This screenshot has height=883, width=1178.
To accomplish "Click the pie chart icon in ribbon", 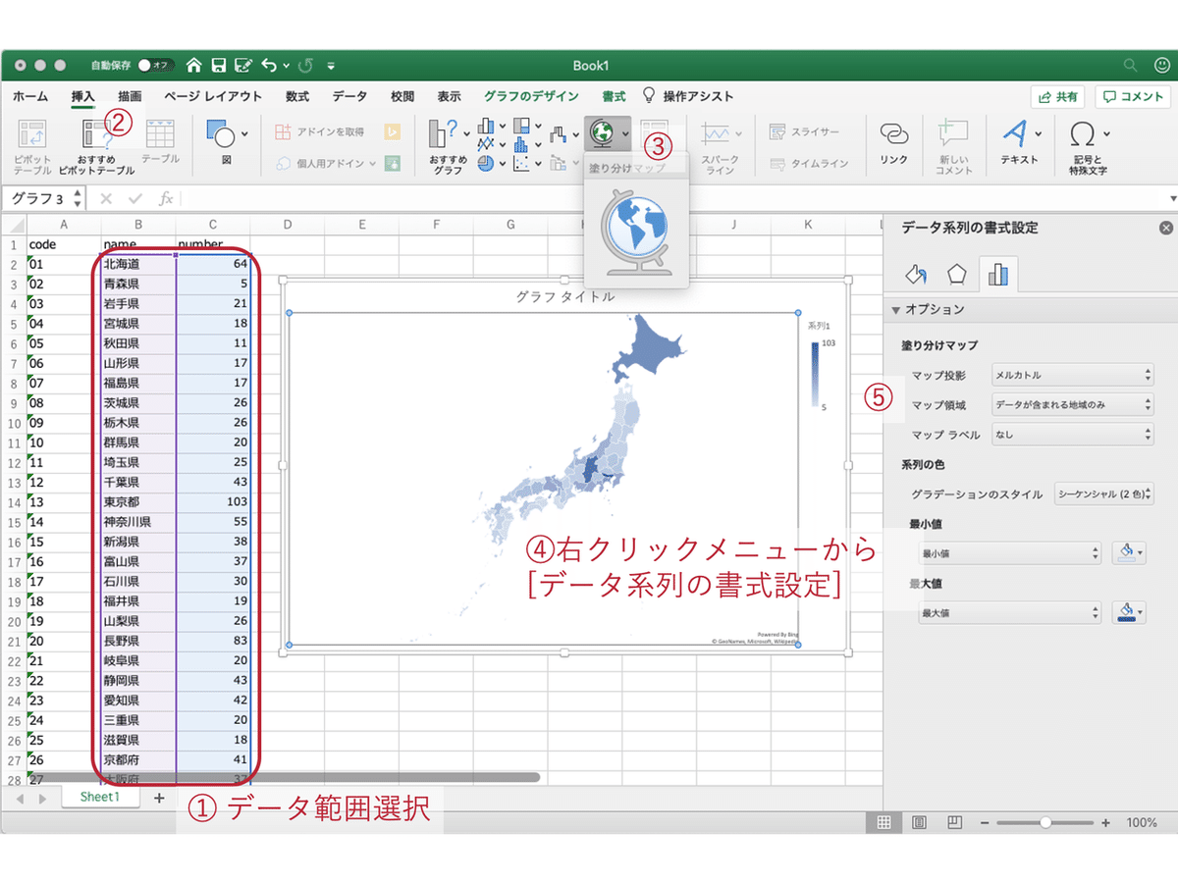I will coord(486,164).
